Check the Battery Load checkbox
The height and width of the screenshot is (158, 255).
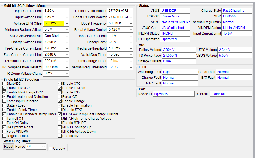(x=4, y=105)
